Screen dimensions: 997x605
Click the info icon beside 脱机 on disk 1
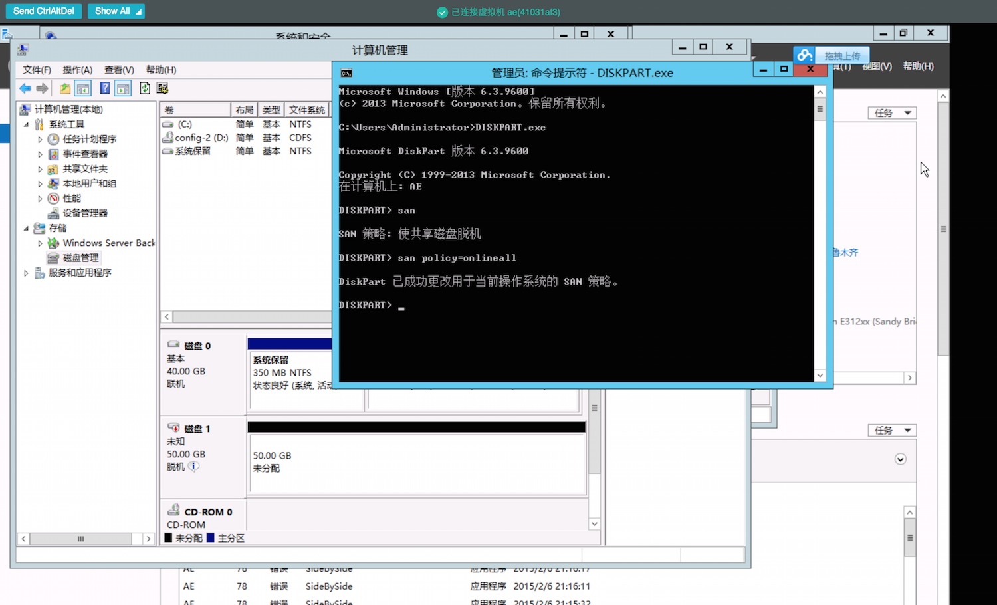pos(193,467)
